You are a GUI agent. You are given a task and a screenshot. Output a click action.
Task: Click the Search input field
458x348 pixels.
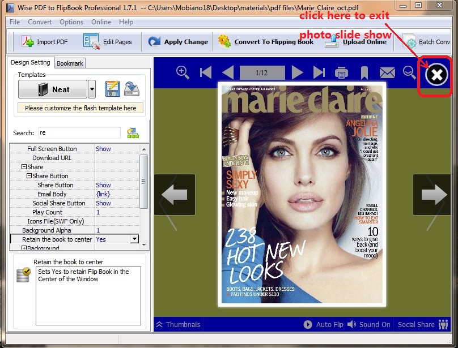click(x=79, y=133)
